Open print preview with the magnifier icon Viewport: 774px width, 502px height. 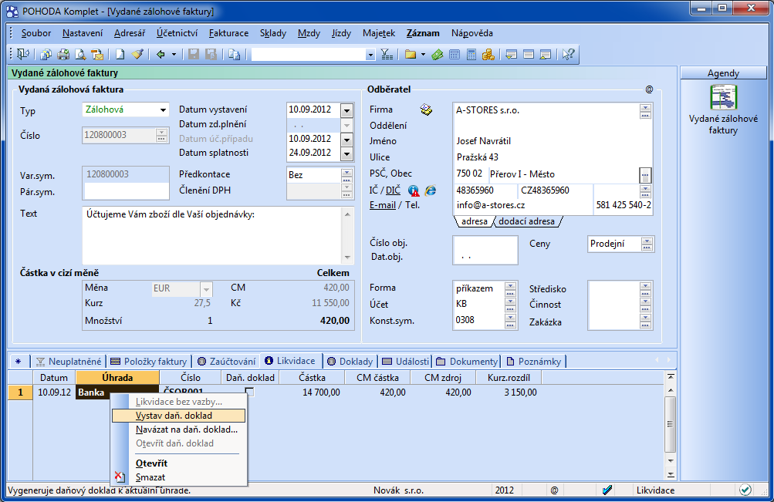pyautogui.click(x=80, y=54)
